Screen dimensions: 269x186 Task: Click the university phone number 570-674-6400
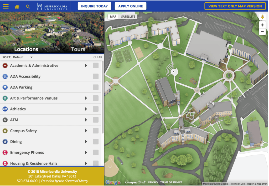coord(27,181)
